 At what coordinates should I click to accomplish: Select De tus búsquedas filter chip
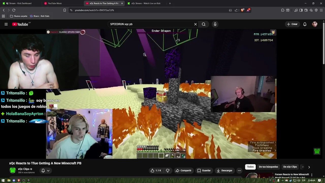point(268,167)
